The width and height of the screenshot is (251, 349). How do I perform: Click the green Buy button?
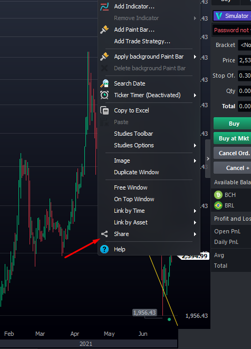pos(233,124)
